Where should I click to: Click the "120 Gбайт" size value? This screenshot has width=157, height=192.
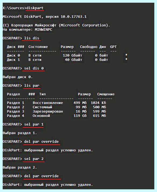[73, 55]
